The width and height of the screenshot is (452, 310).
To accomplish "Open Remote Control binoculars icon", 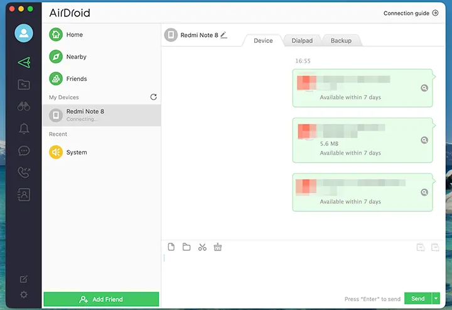I will point(24,106).
